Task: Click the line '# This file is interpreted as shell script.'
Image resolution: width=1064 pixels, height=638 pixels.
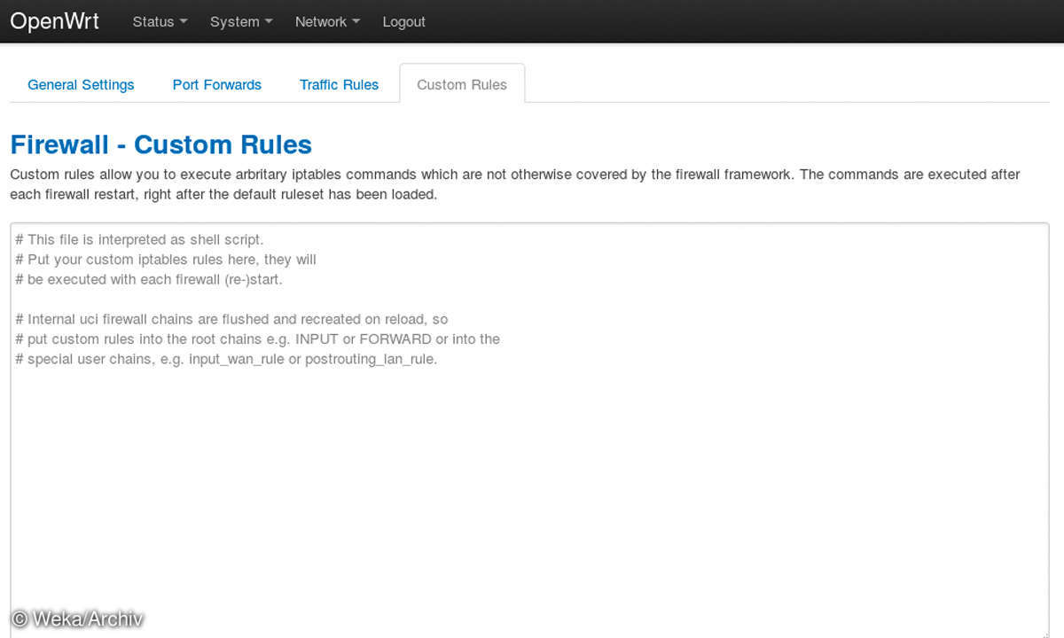Action: click(139, 239)
